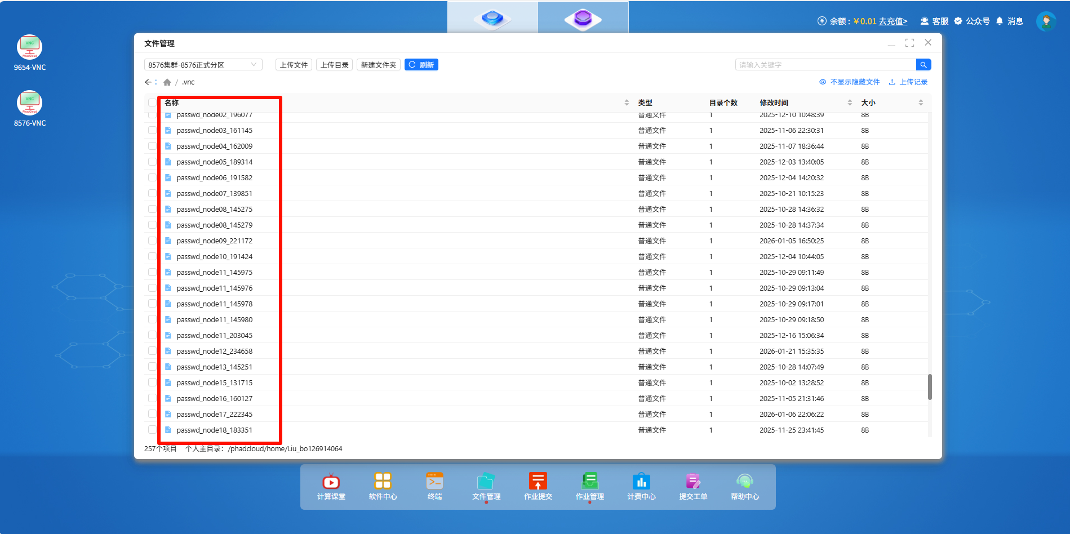Toggle the select-all checkbox in header
The width and height of the screenshot is (1070, 534).
pos(152,103)
